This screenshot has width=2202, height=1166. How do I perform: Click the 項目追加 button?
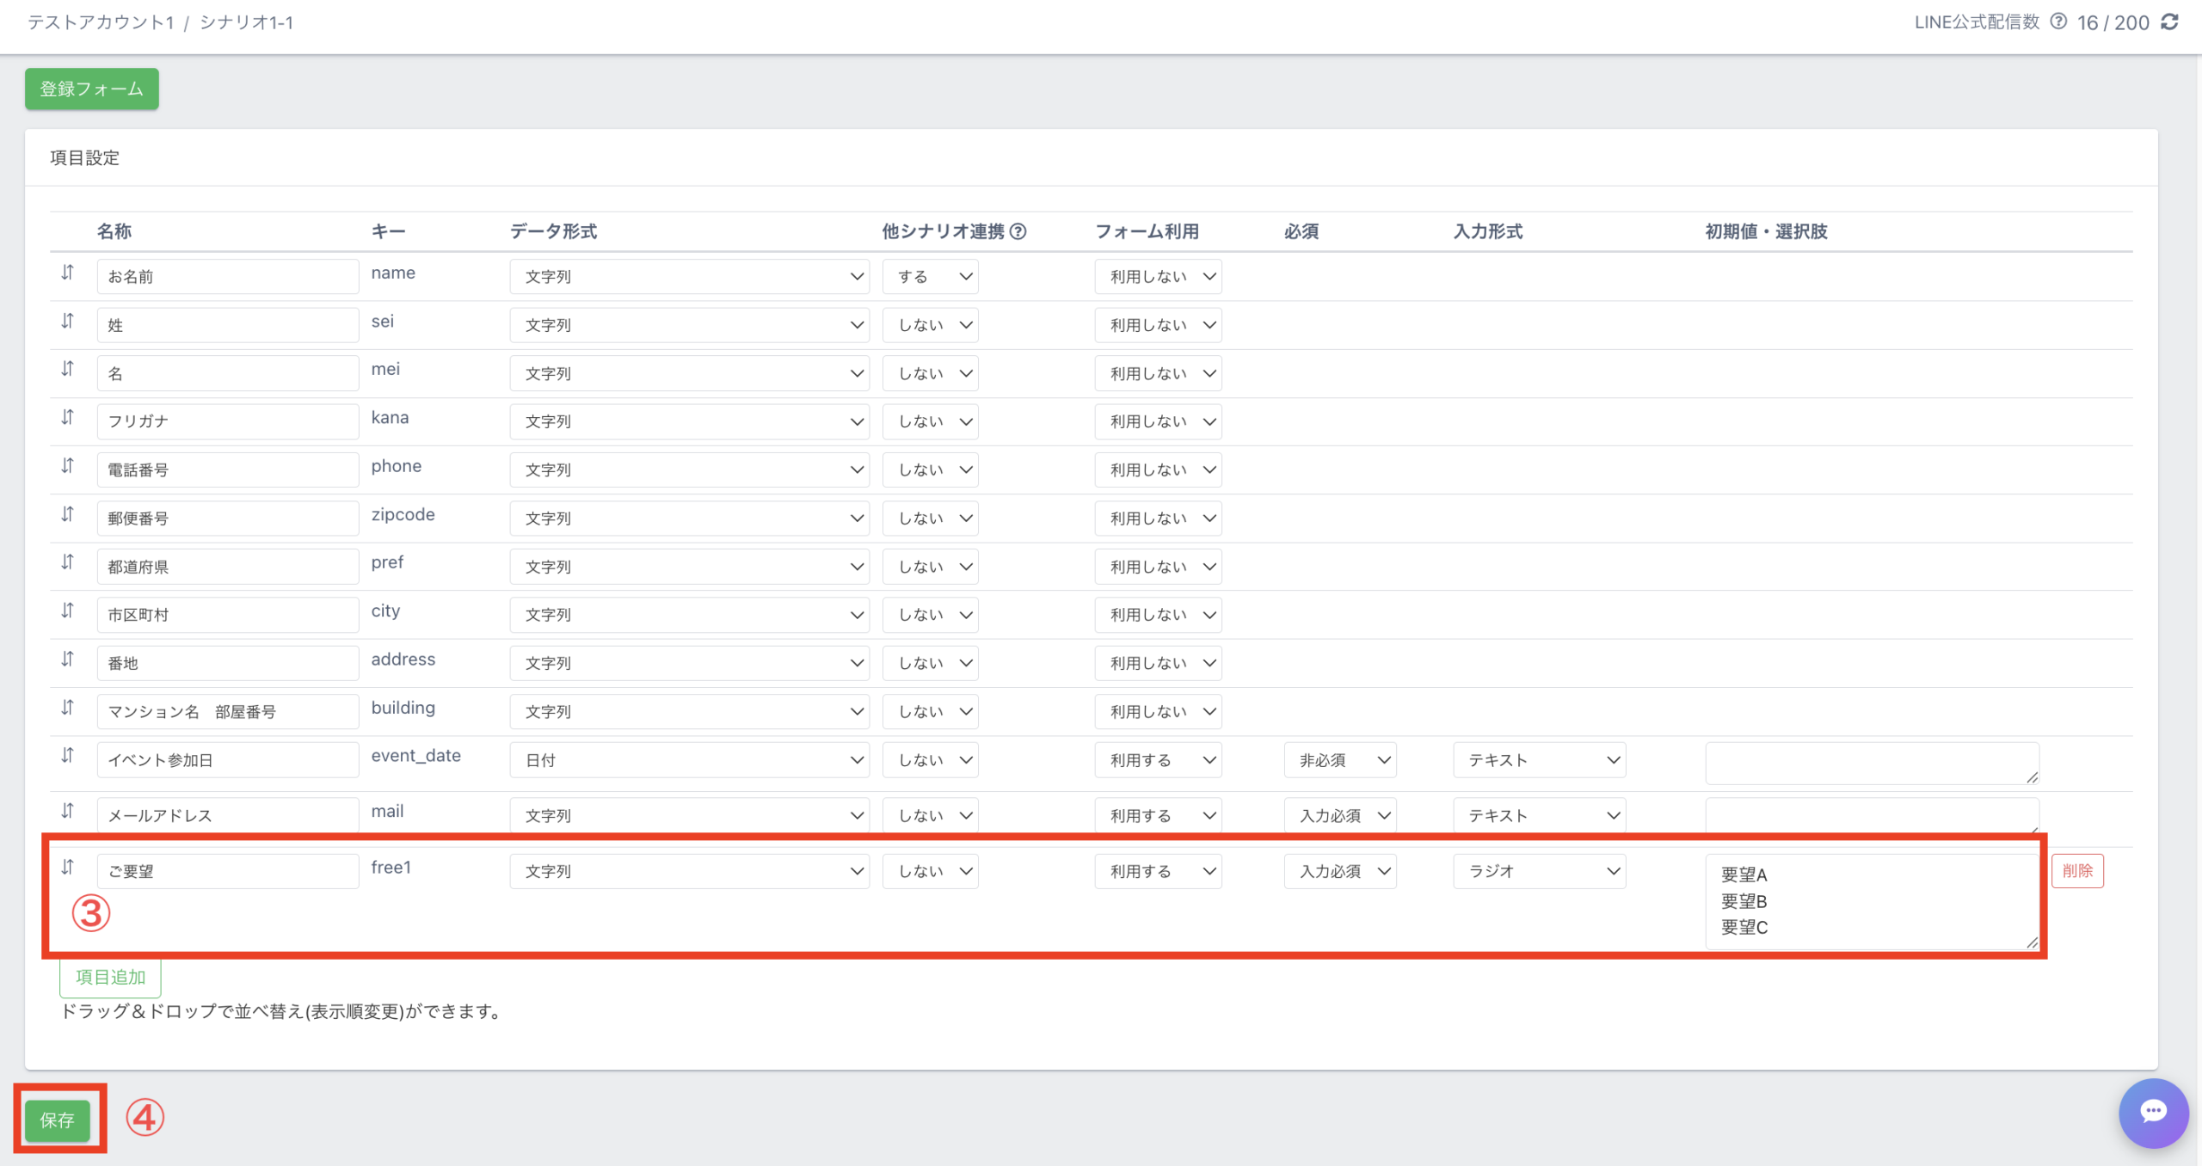point(110,977)
